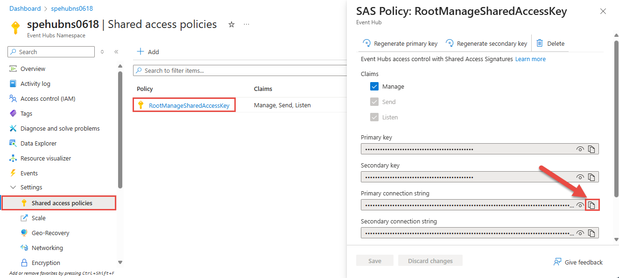The width and height of the screenshot is (619, 278).
Task: Uncheck the Manage claim checkbox
Action: (374, 87)
